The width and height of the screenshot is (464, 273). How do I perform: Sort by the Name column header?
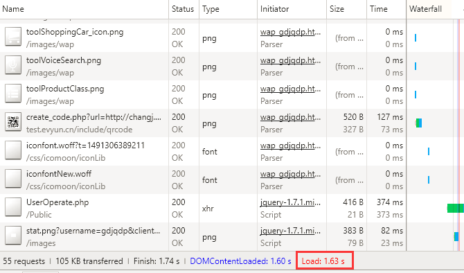[x=84, y=9]
